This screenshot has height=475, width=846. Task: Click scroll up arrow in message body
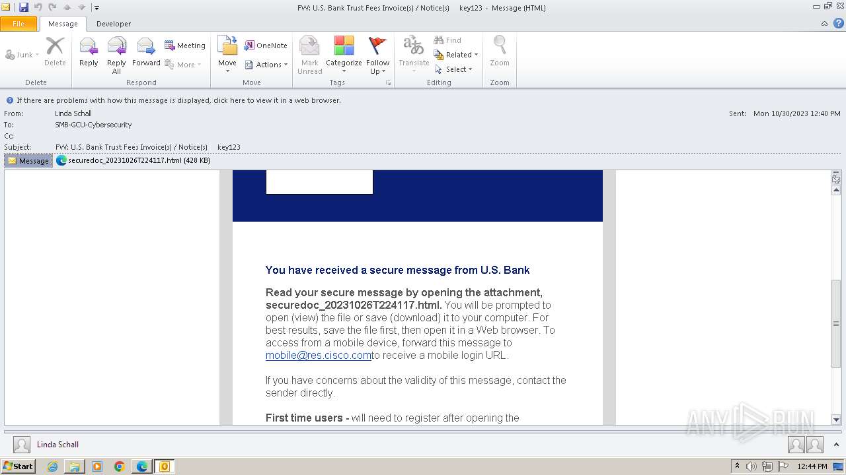tap(836, 190)
